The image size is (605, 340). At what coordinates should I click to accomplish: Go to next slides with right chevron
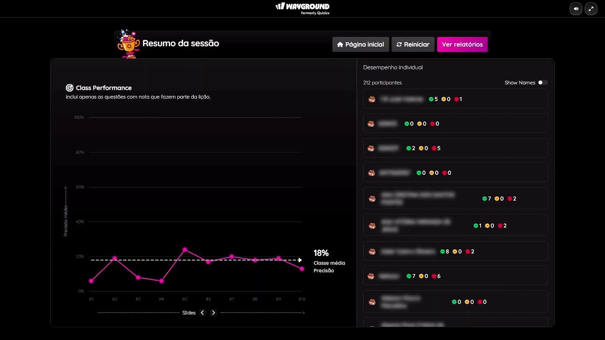[x=213, y=313]
